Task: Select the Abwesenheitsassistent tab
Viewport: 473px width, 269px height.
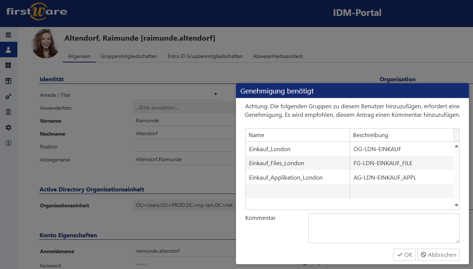Action: [x=278, y=57]
